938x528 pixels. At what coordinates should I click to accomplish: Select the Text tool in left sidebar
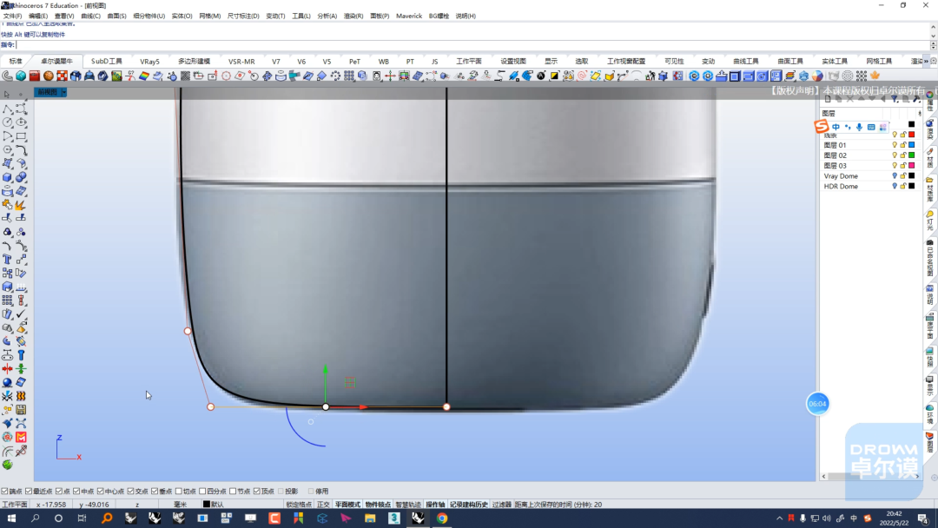point(7,260)
